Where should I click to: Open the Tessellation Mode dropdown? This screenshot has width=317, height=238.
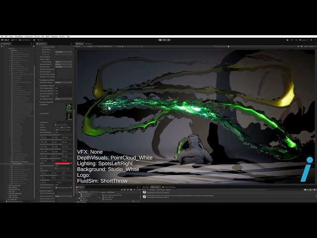(63, 99)
